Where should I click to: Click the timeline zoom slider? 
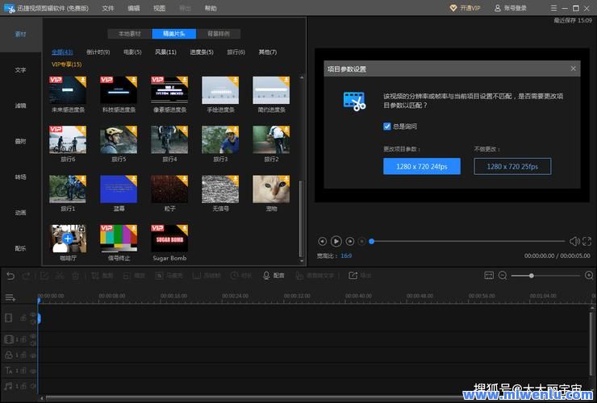(x=532, y=276)
